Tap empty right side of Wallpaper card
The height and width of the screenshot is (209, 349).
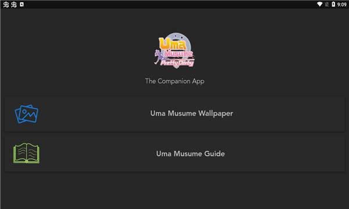(289, 114)
